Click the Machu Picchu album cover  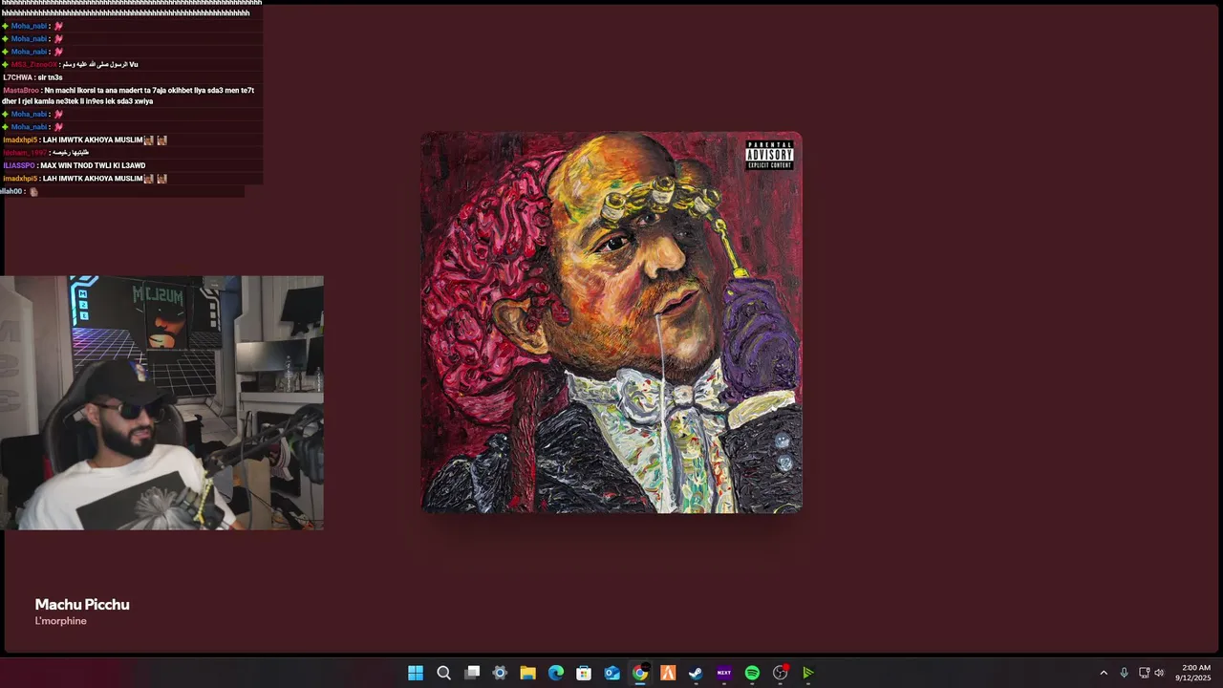(x=611, y=322)
